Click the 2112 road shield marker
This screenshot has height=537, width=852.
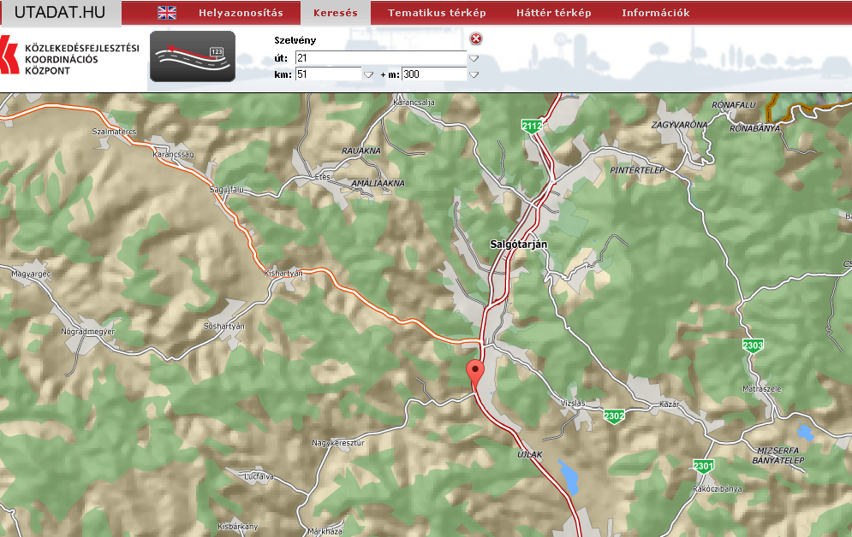(x=532, y=127)
